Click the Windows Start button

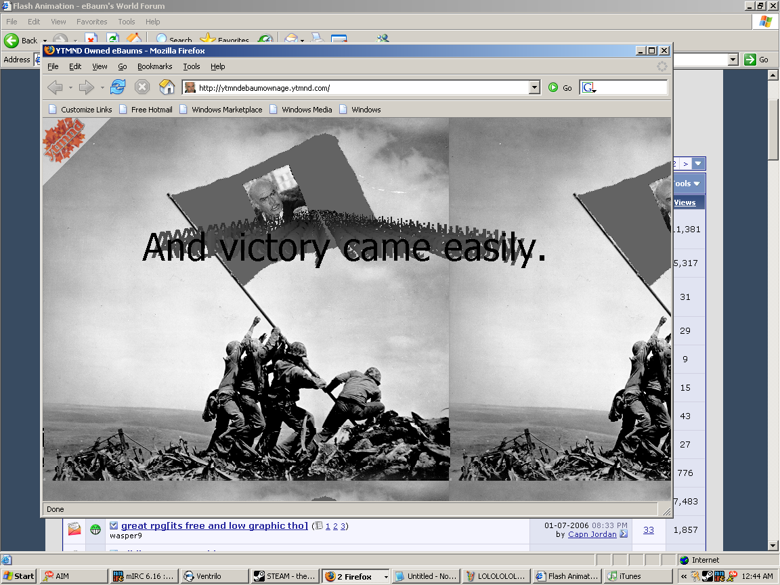coord(18,576)
